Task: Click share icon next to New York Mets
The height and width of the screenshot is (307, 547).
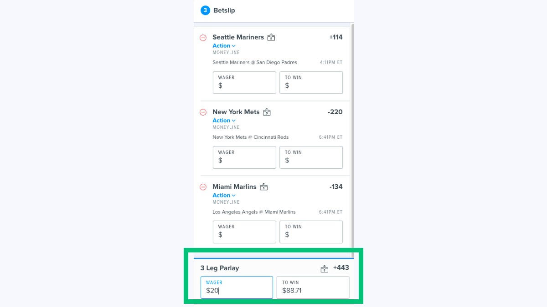Action: click(267, 112)
